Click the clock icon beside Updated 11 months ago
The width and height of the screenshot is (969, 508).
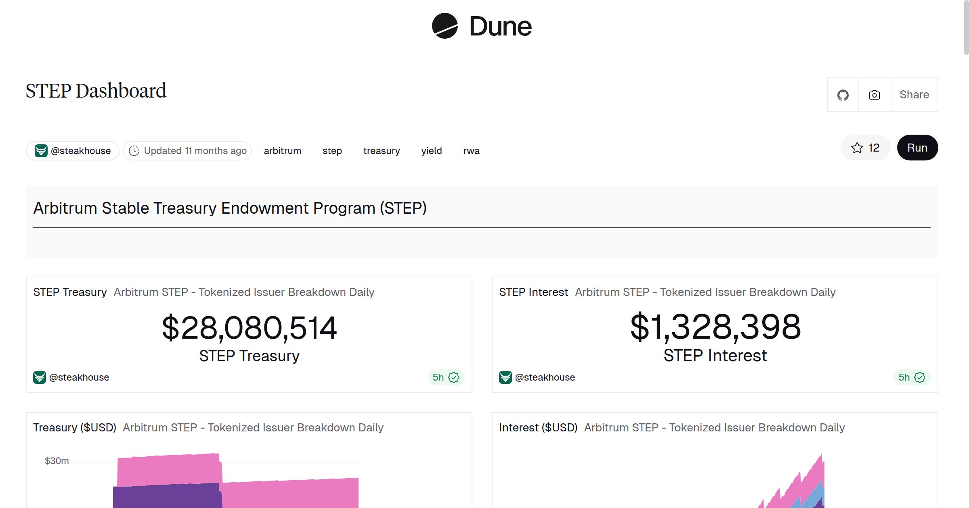coord(134,150)
